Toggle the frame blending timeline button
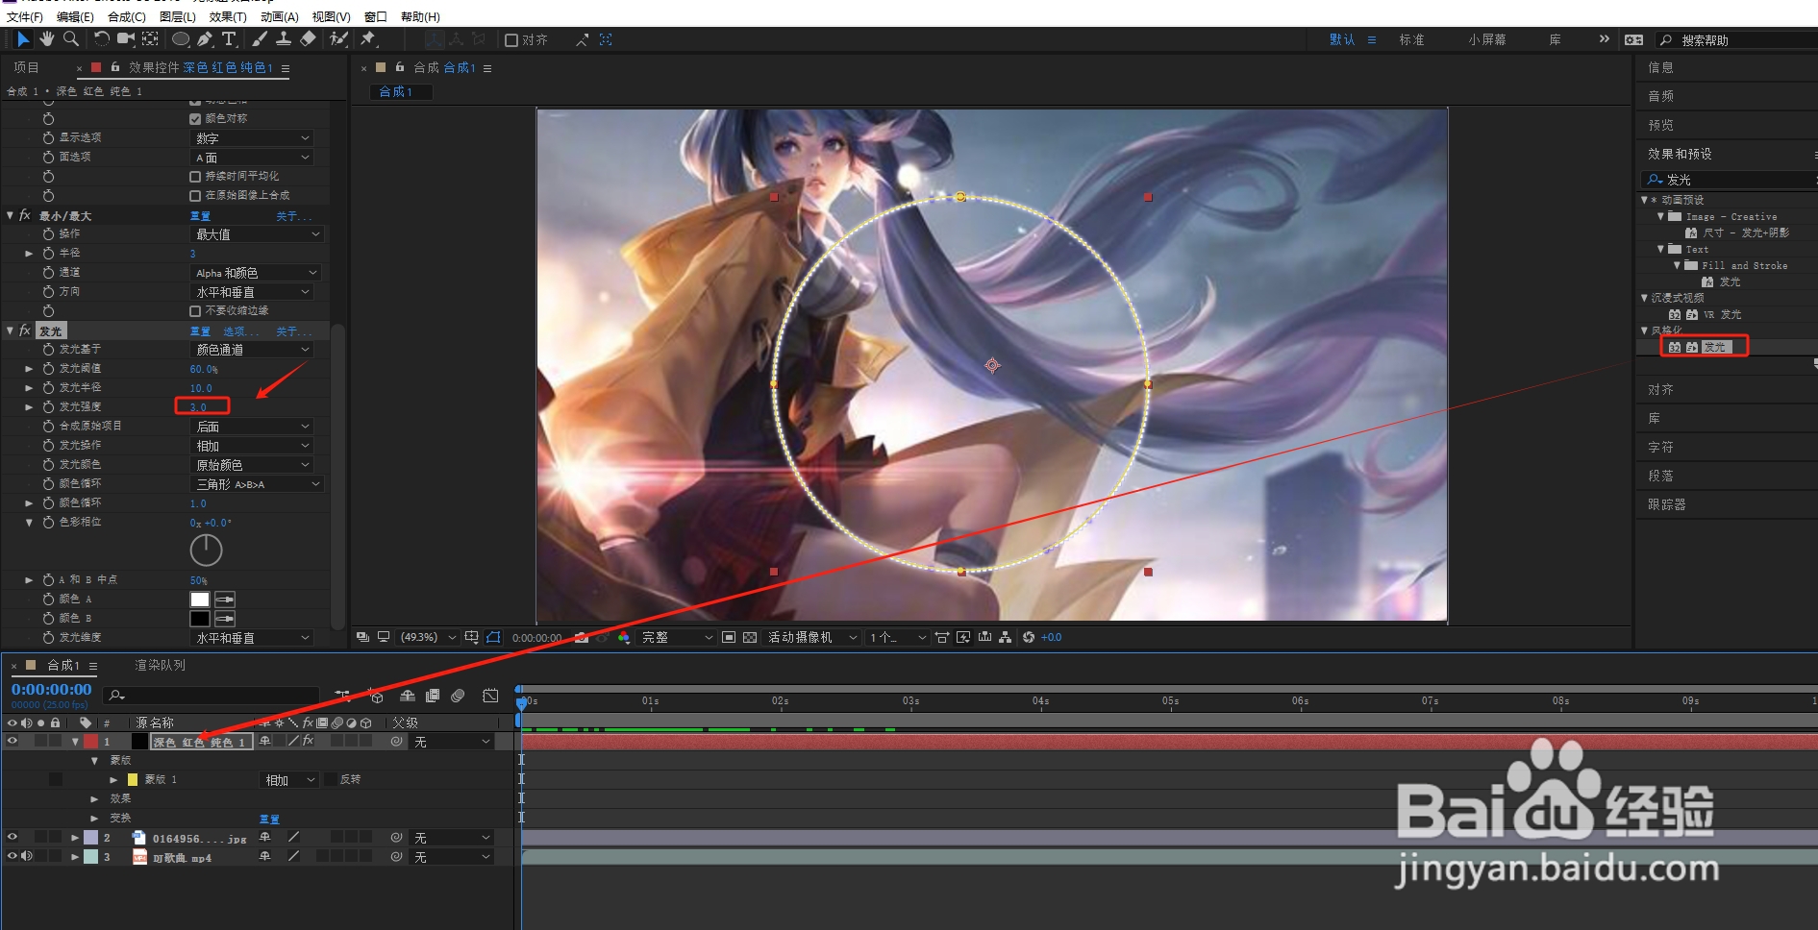 tap(433, 696)
